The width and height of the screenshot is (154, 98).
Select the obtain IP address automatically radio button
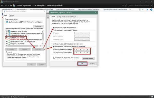(x=54, y=28)
